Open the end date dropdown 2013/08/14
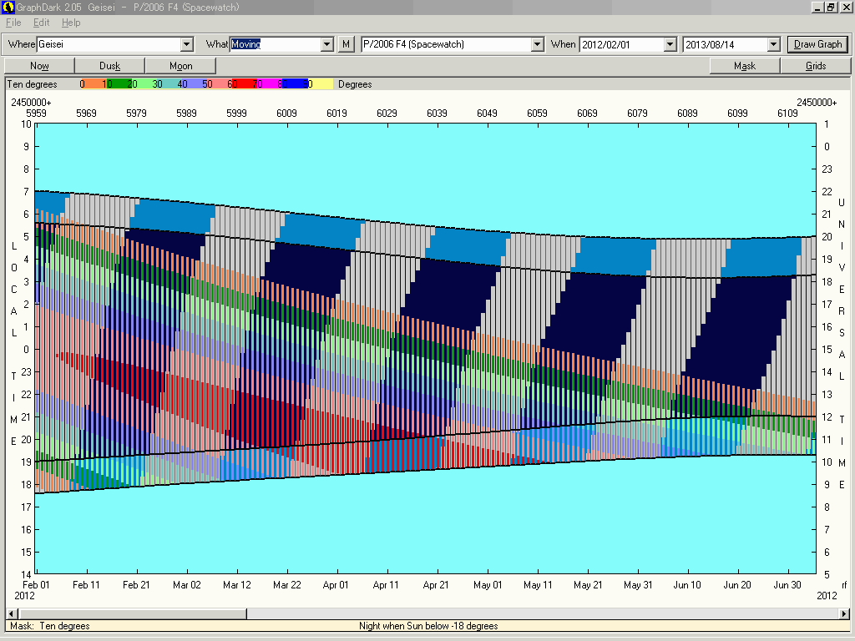Image resolution: width=855 pixels, height=641 pixels. point(773,44)
